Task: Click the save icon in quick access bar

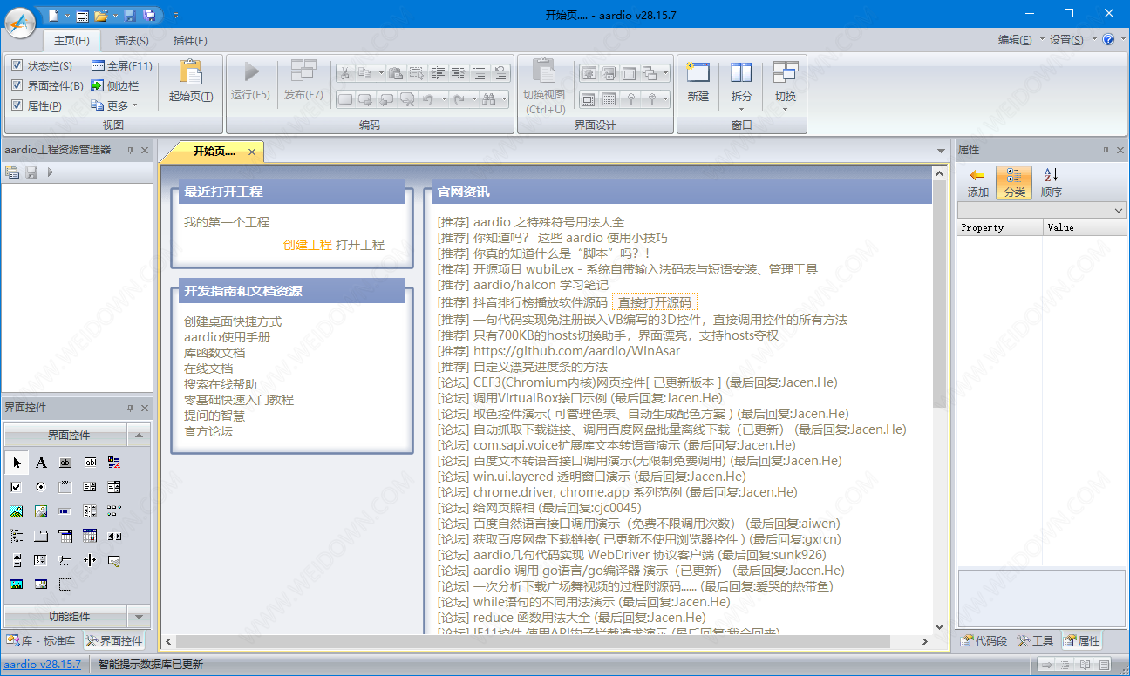Action: click(x=130, y=16)
